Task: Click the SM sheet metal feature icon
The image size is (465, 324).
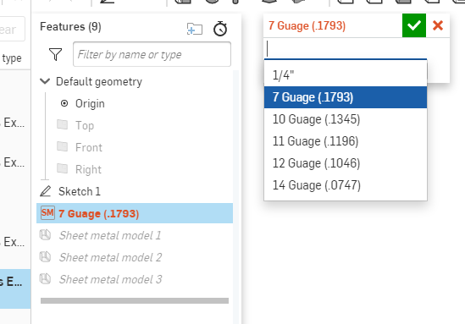Action: coord(47,213)
